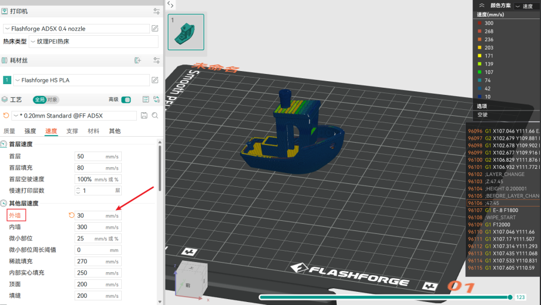Click the add filament icon
Image resolution: width=541 pixels, height=305 pixels.
(x=138, y=60)
